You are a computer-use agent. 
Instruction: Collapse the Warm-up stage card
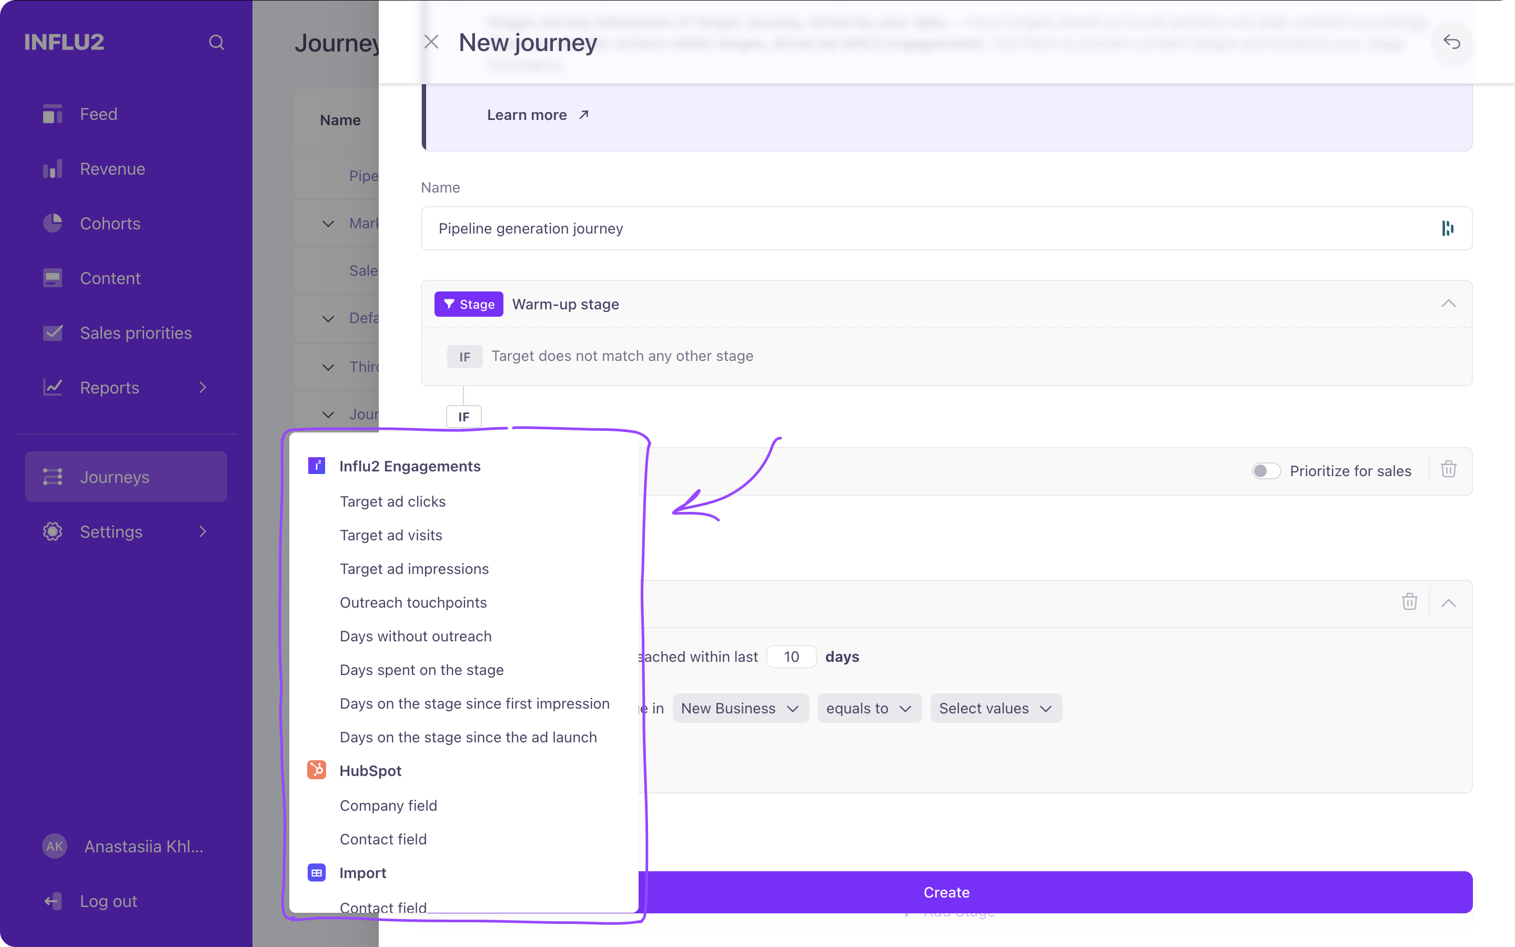[1448, 304]
